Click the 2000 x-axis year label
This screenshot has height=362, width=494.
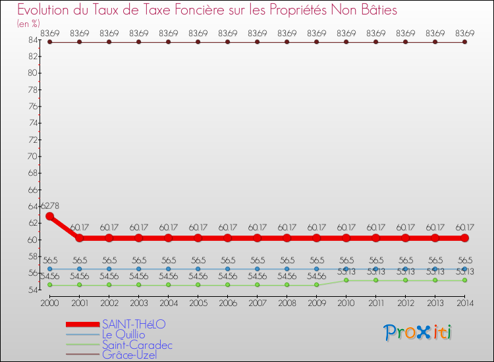click(50, 303)
